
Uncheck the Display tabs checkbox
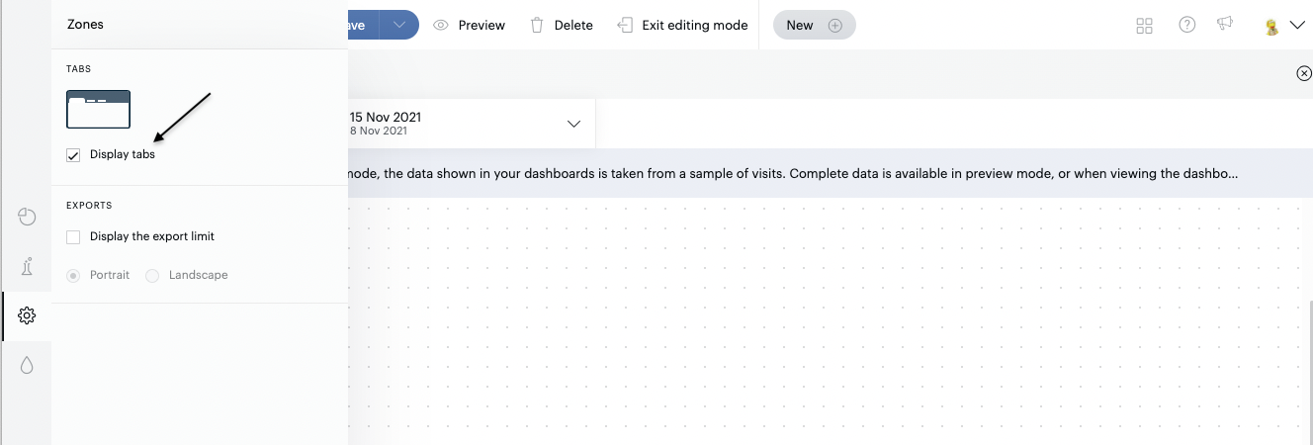coord(73,155)
